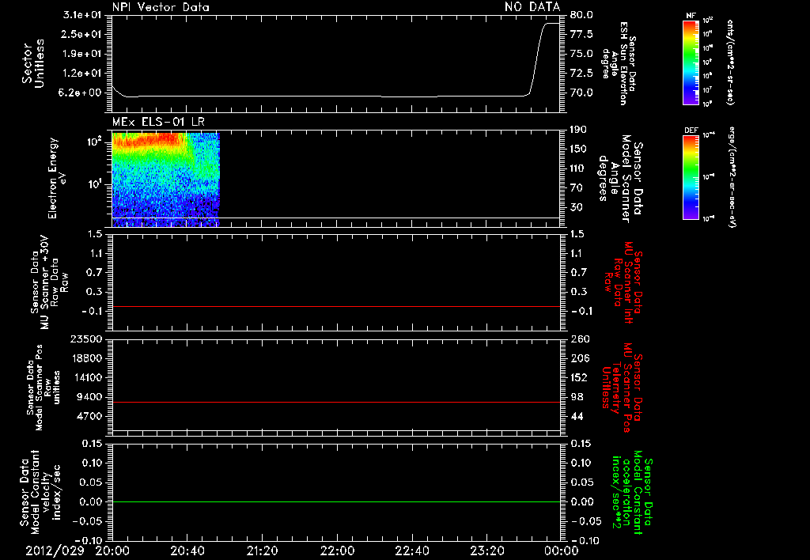The image size is (810, 560).
Task: Click the '260' telemetry tick value
Action: coord(580,339)
